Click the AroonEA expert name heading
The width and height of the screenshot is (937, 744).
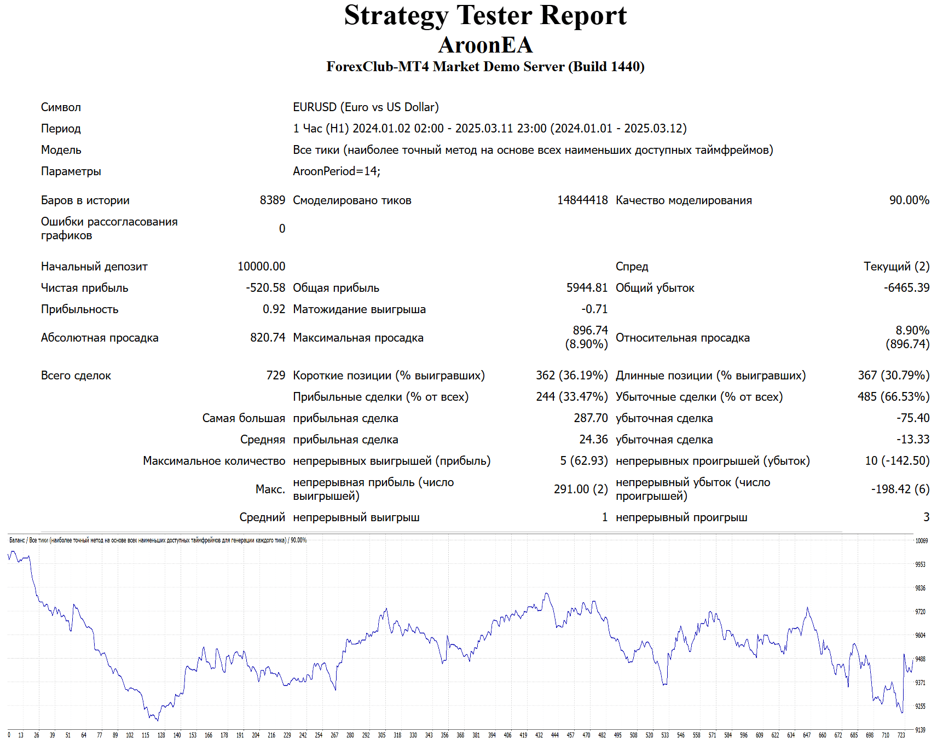pos(485,45)
